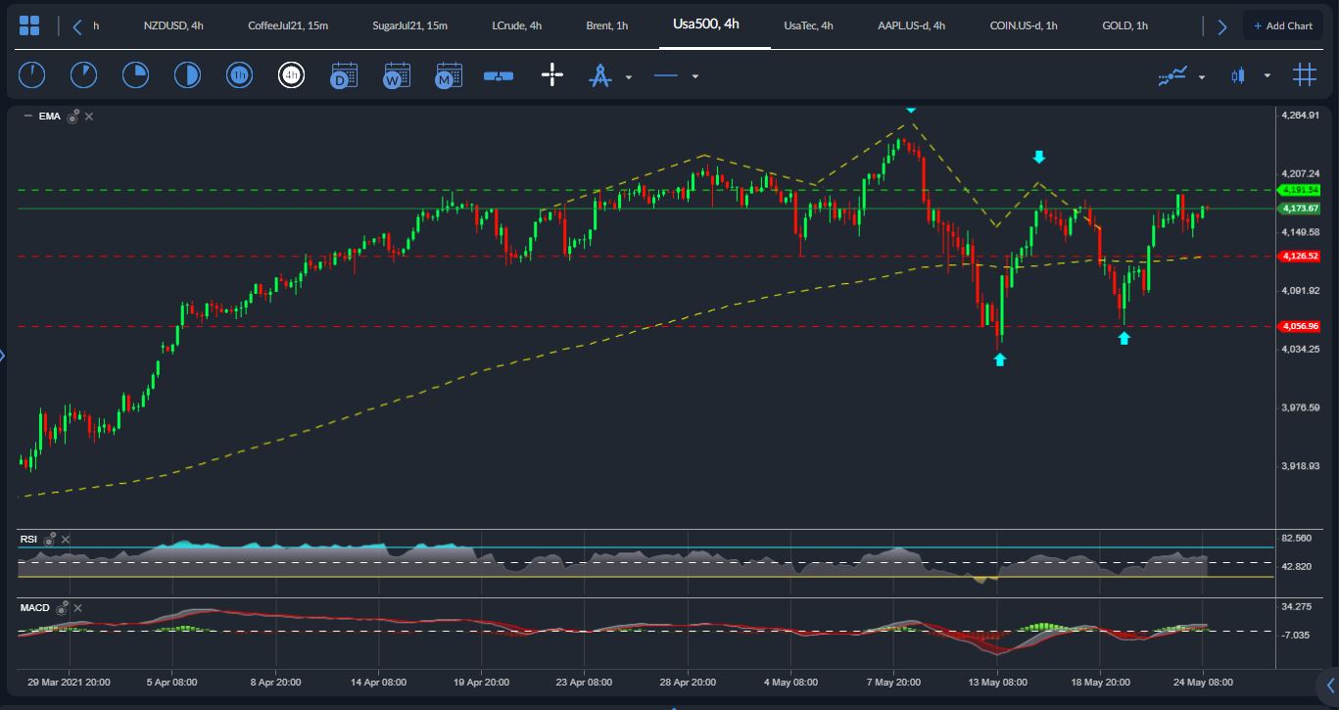The height and width of the screenshot is (710, 1339).
Task: Click the Add Chart button
Action: [x=1282, y=26]
